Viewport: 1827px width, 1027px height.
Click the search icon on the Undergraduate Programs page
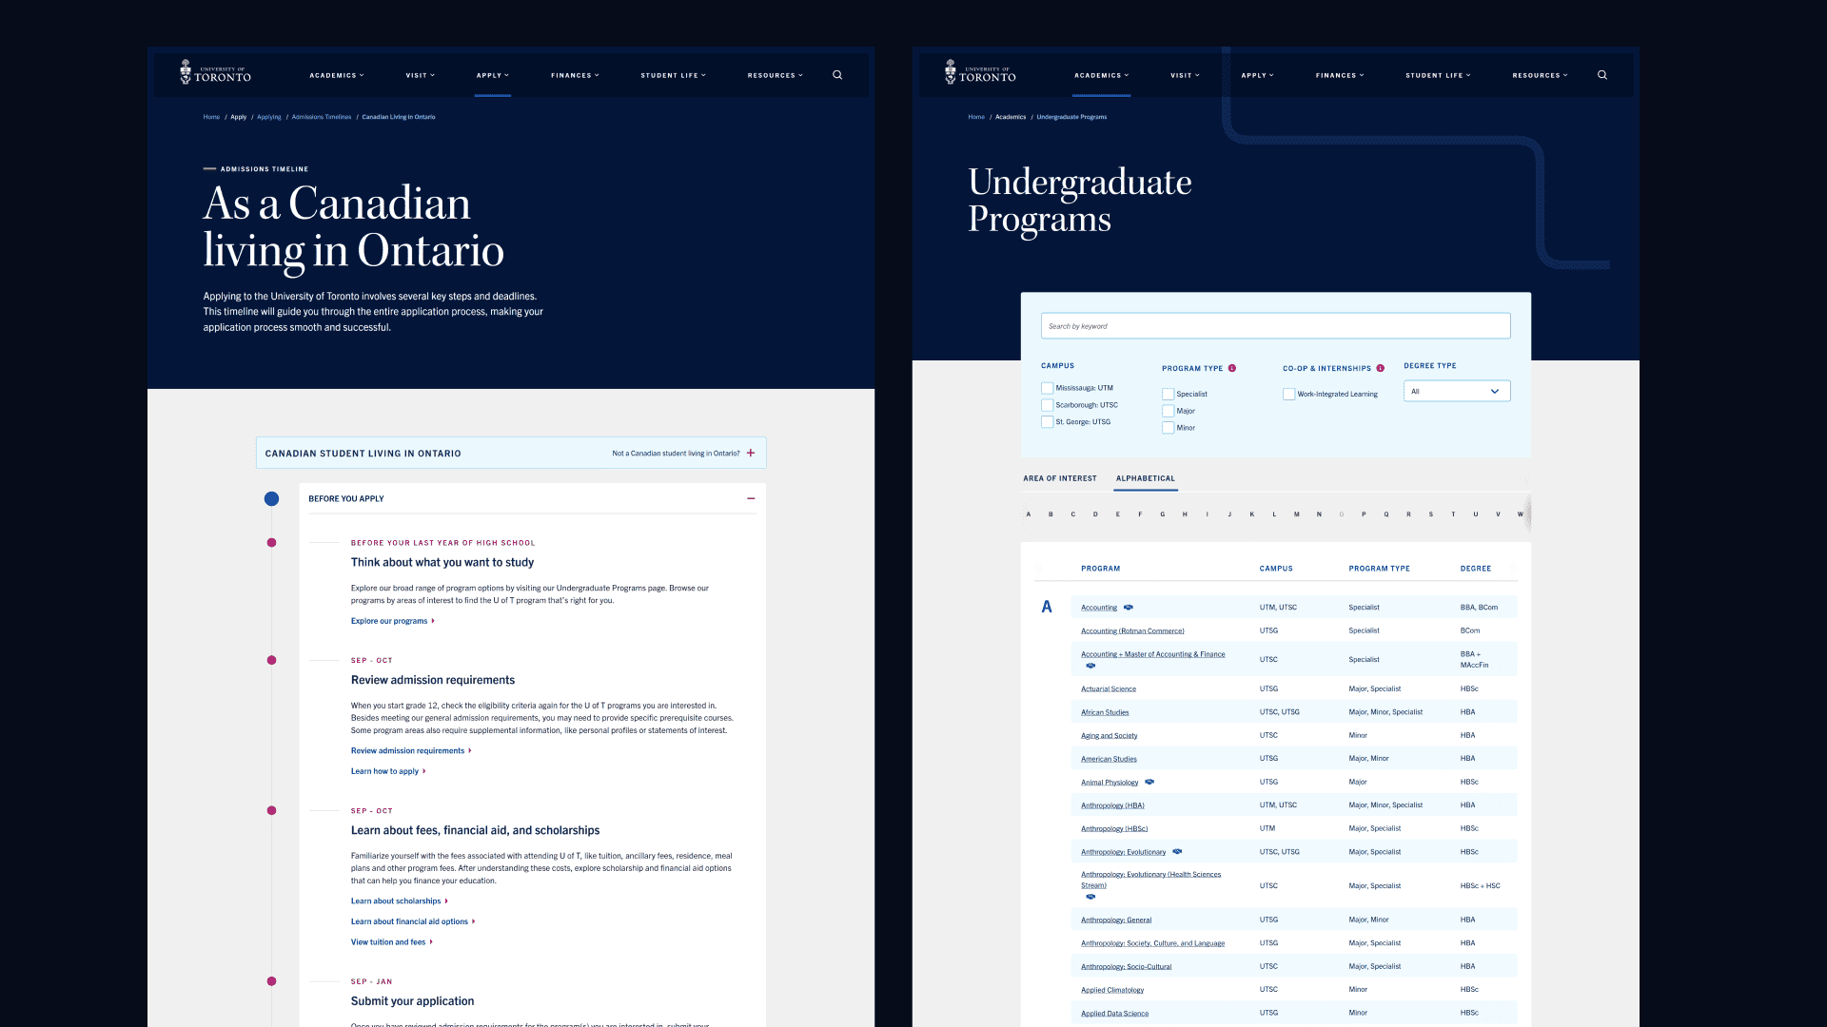[1602, 75]
